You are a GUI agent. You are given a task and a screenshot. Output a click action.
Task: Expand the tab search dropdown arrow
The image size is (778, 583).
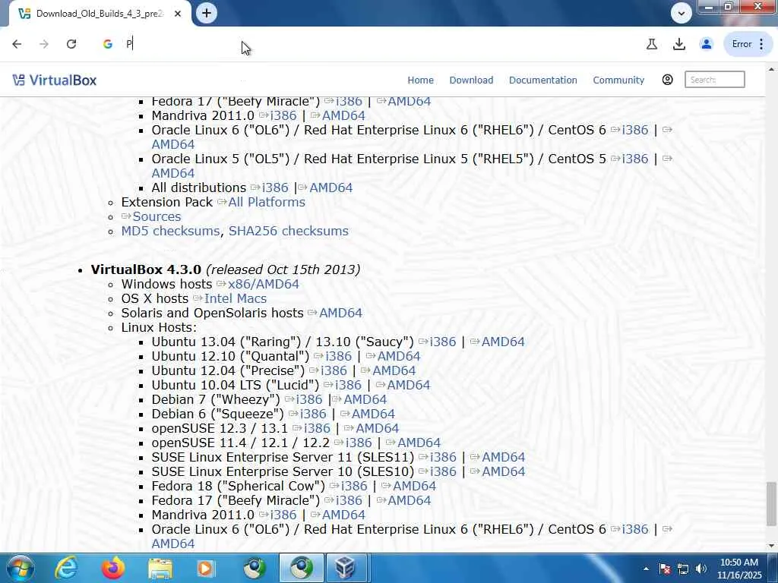[682, 13]
